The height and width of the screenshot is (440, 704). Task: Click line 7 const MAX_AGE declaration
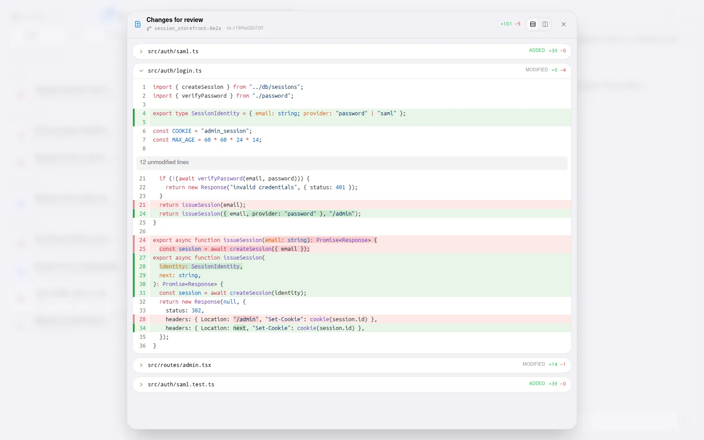(352, 140)
